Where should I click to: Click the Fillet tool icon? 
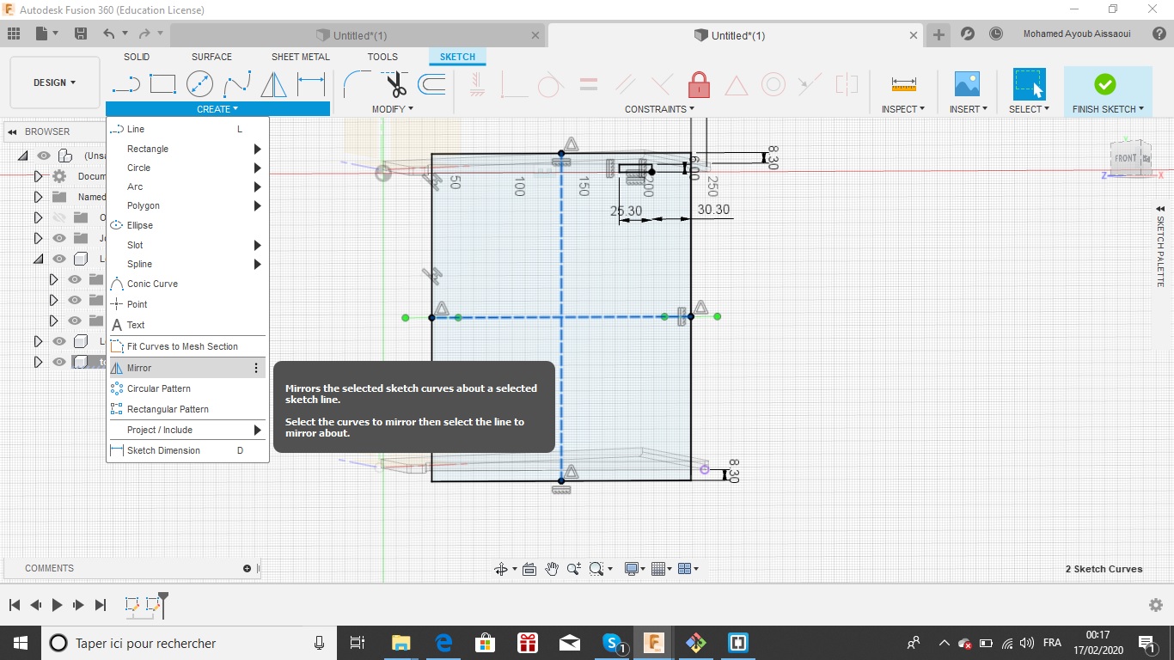pos(356,84)
